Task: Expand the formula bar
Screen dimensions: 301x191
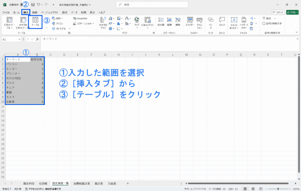Action: tap(297, 39)
